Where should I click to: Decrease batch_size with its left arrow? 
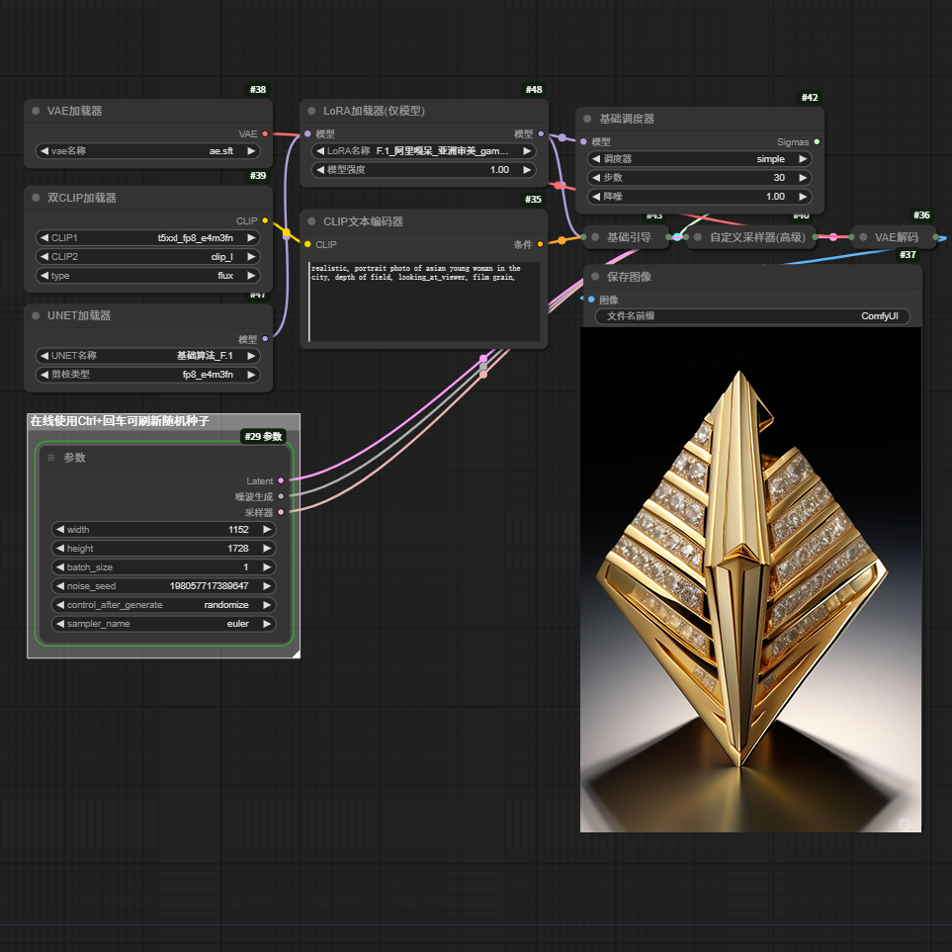[x=60, y=567]
